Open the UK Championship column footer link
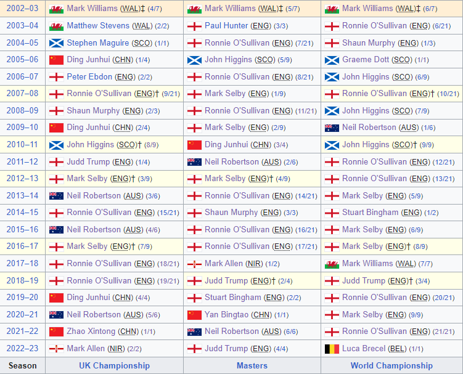Image resolution: width=463 pixels, height=374 pixels. point(114,365)
